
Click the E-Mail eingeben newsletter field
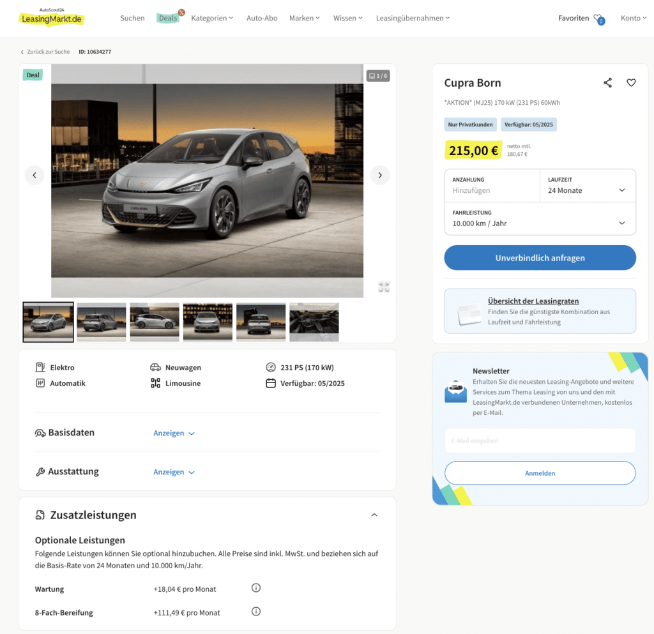coord(540,441)
